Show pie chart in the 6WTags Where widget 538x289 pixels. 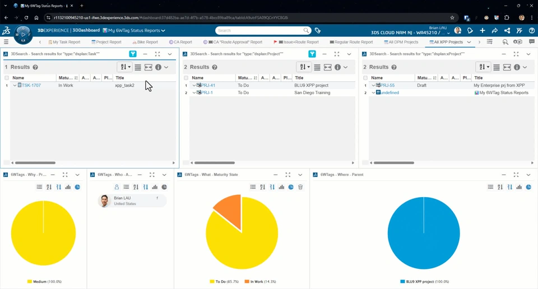[x=528, y=187]
